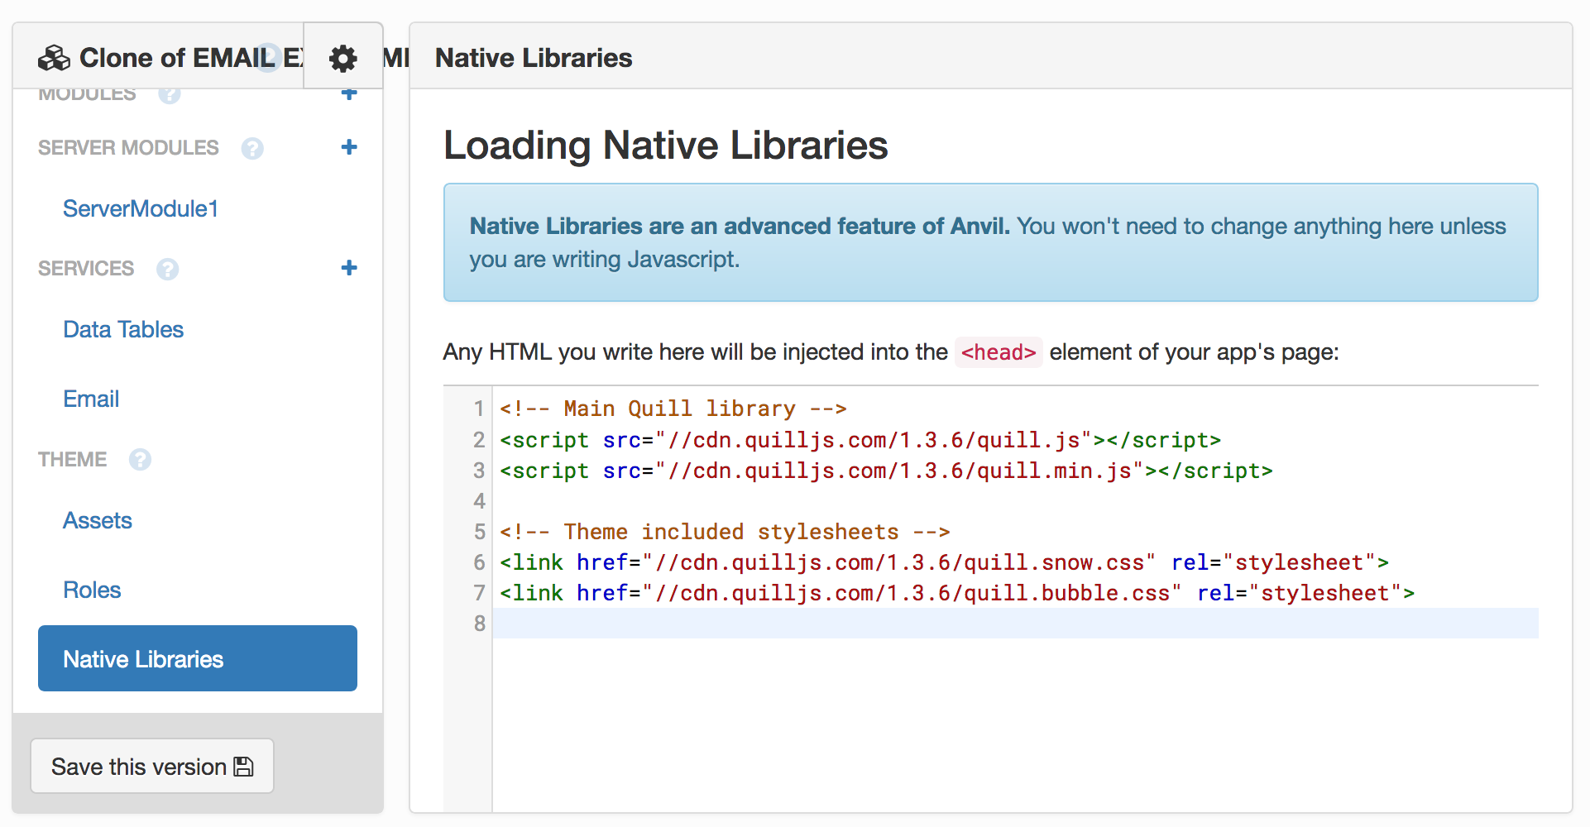Click the Anvil app cubes icon

coord(54,58)
